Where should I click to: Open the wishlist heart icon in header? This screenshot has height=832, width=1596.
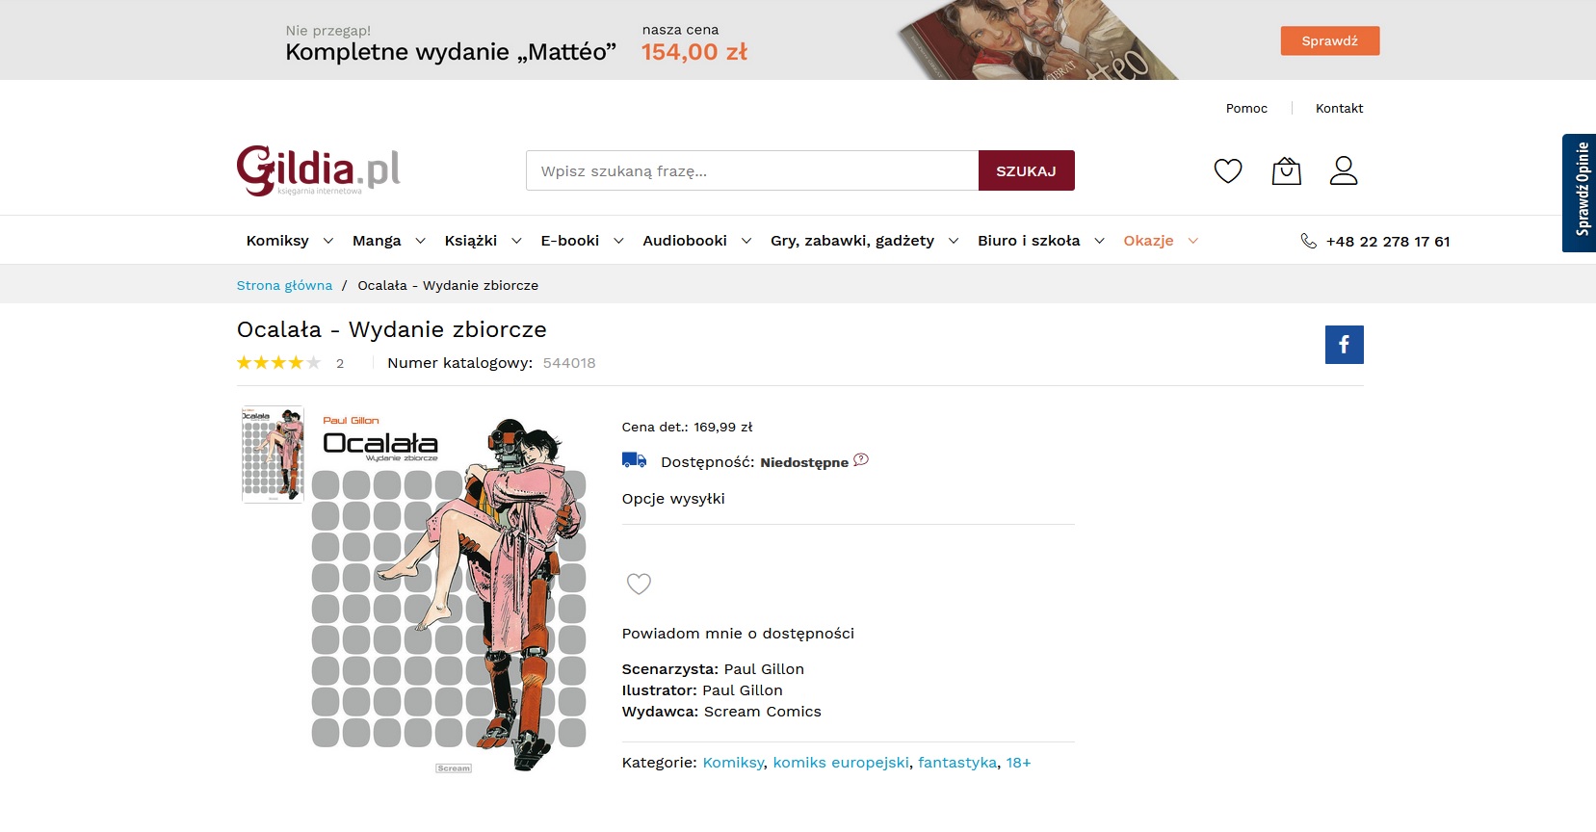(1228, 171)
